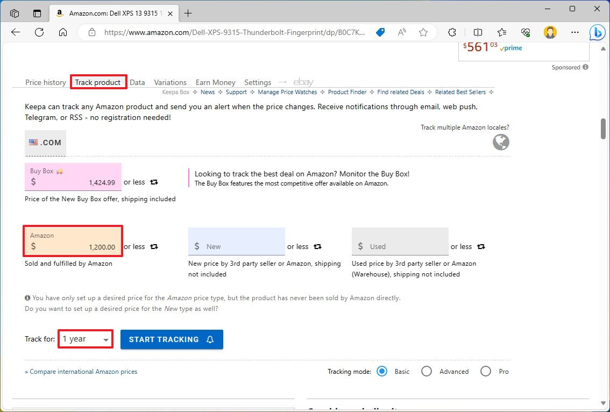Open the Extensions puzzle icon
This screenshot has width=610, height=412.
pos(452,32)
